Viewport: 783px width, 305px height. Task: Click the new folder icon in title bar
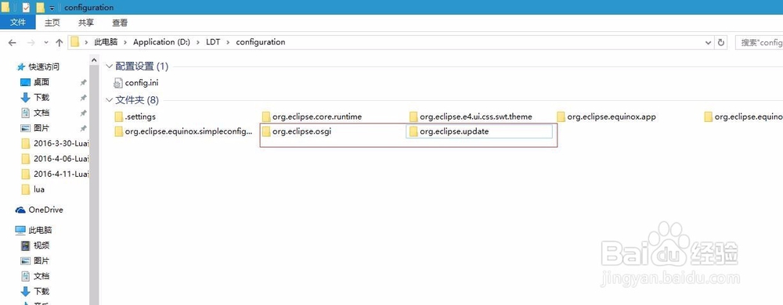pyautogui.click(x=41, y=8)
